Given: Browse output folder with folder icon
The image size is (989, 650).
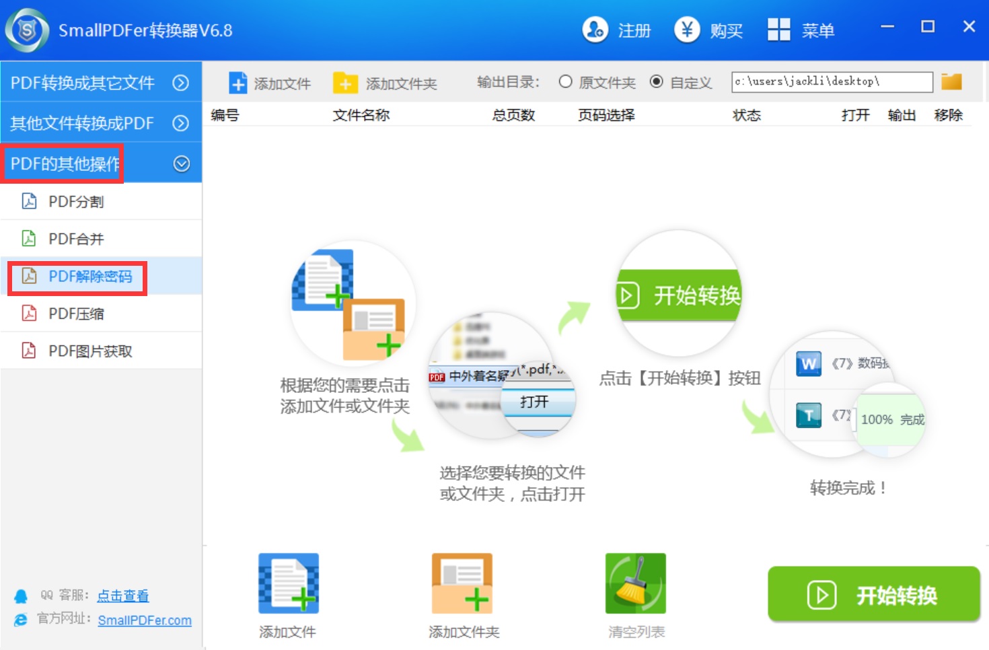Looking at the screenshot, I should point(951,81).
